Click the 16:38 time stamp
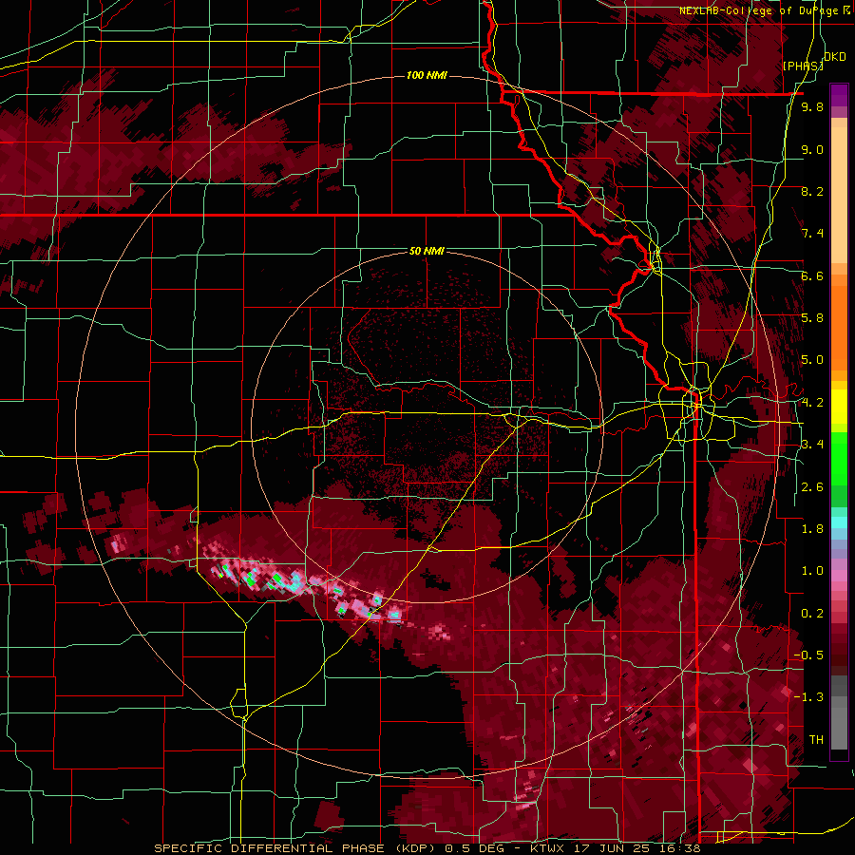Viewport: 855px width, 855px height. tap(681, 848)
